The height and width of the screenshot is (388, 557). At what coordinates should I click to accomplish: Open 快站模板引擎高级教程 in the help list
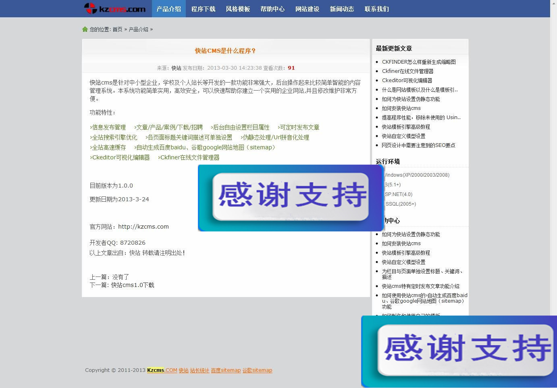pos(406,253)
